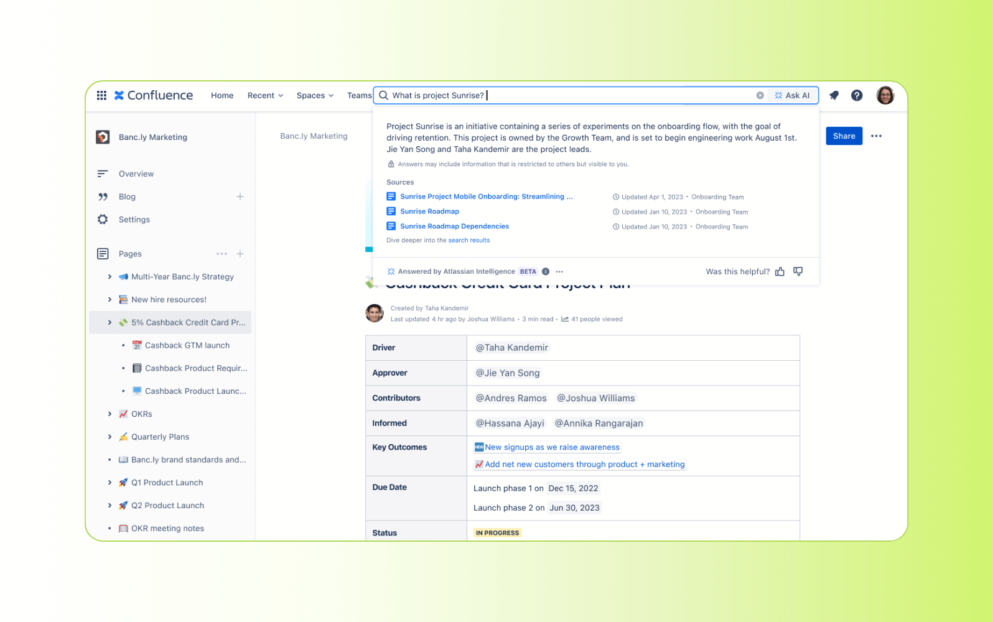Click Banc.ly Marketing breadcrumb
Viewport: 993px width, 622px height.
[x=314, y=136]
